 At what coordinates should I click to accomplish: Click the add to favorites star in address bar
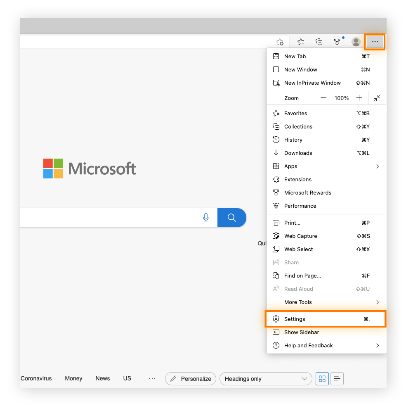[280, 42]
